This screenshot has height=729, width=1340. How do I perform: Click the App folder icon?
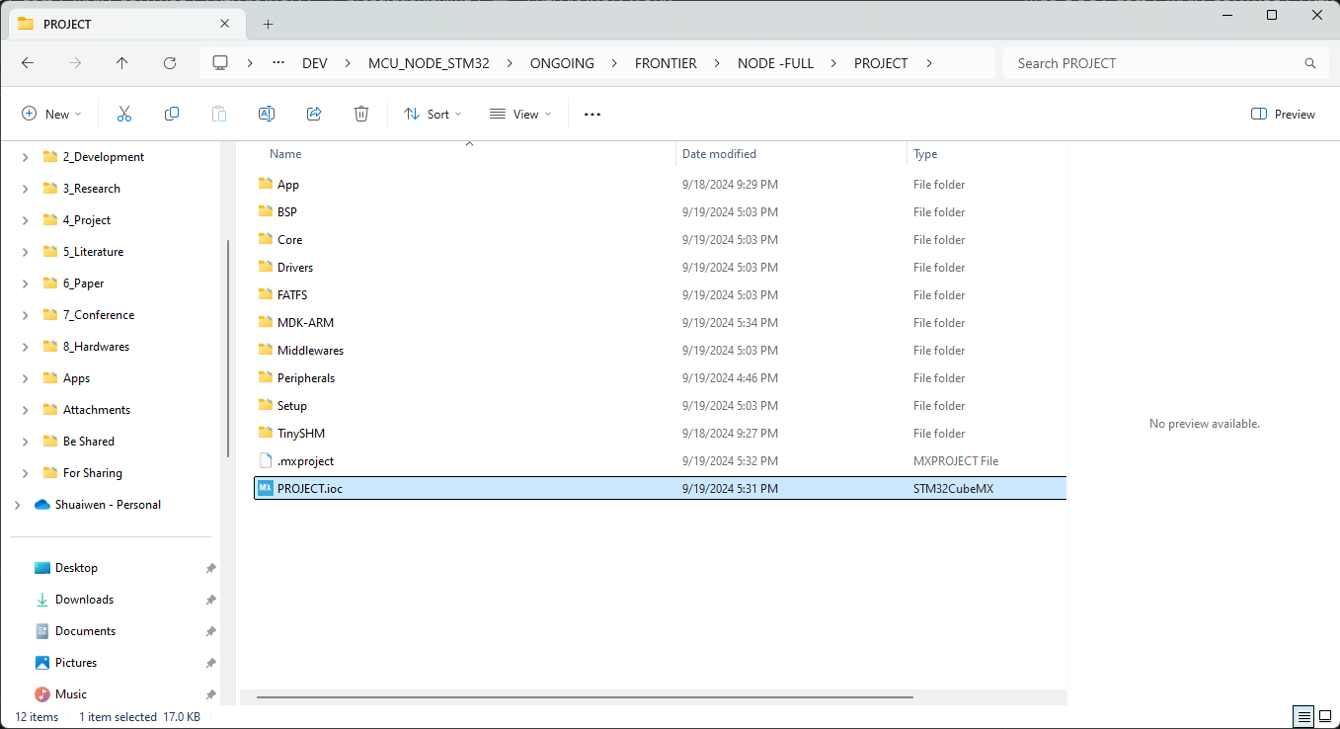coord(265,184)
